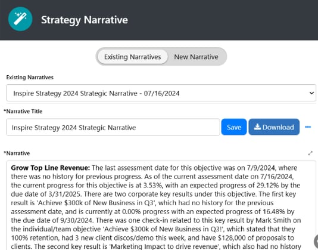Expand the Narrative editor to full size

[x=310, y=153]
